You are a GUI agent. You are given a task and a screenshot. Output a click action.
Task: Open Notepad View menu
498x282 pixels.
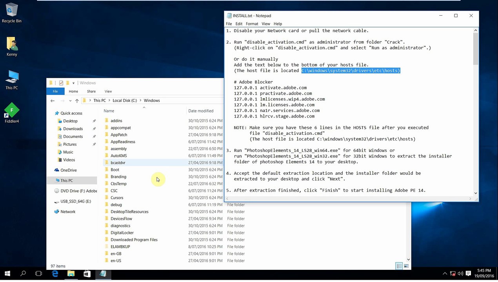(x=266, y=24)
